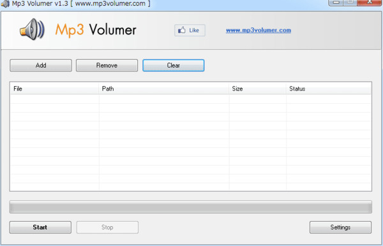Click the Facebook Like button
The width and height of the screenshot is (383, 246).
tap(190, 30)
